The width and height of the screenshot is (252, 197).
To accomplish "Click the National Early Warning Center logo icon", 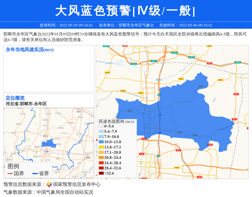I will [49, 184].
